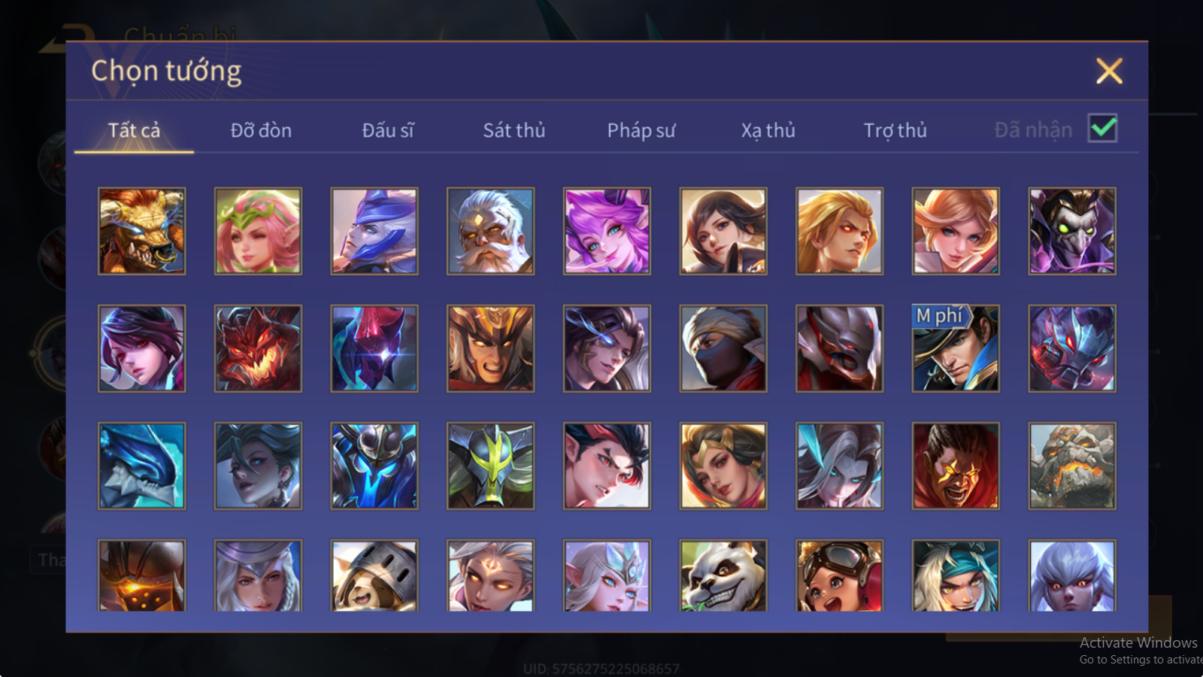Select the white-bearded old man hero
The height and width of the screenshot is (677, 1203).
click(x=490, y=231)
